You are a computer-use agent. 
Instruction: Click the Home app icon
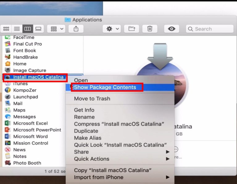pyautogui.click(x=7, y=64)
